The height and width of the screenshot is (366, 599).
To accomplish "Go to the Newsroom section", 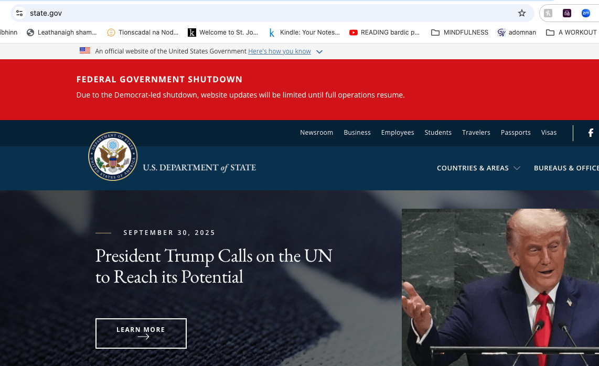I will click(316, 133).
